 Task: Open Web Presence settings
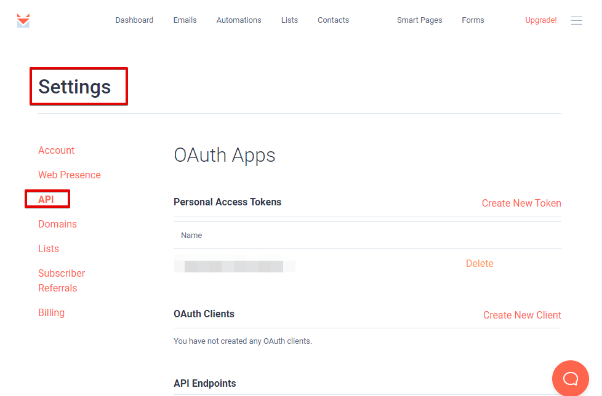(x=69, y=175)
